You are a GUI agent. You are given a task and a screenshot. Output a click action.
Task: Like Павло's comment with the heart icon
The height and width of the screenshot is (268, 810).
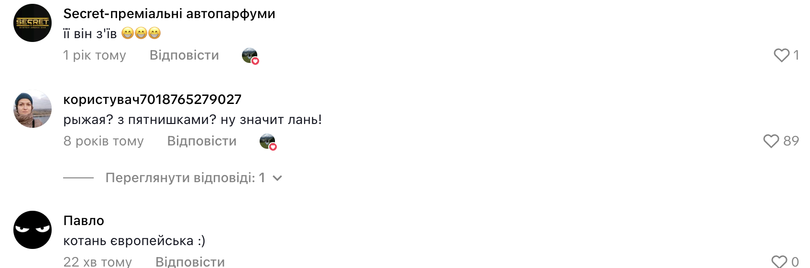click(x=779, y=262)
